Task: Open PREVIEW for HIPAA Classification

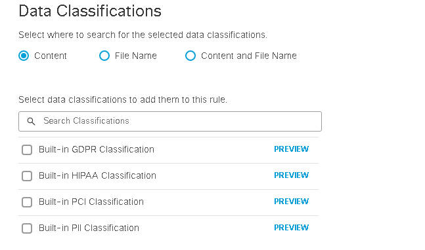Action: pyautogui.click(x=292, y=175)
